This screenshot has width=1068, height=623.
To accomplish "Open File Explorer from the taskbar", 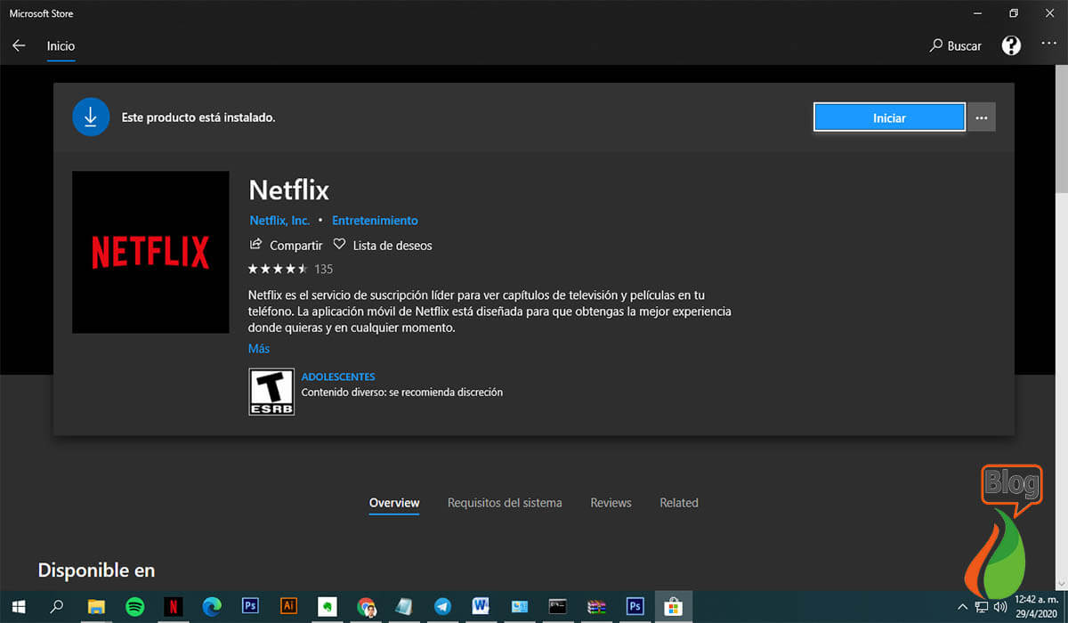I will coord(96,606).
